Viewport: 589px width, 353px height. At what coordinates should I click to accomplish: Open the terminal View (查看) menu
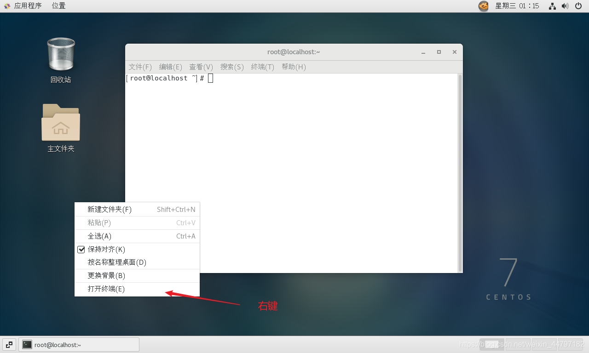coord(201,67)
